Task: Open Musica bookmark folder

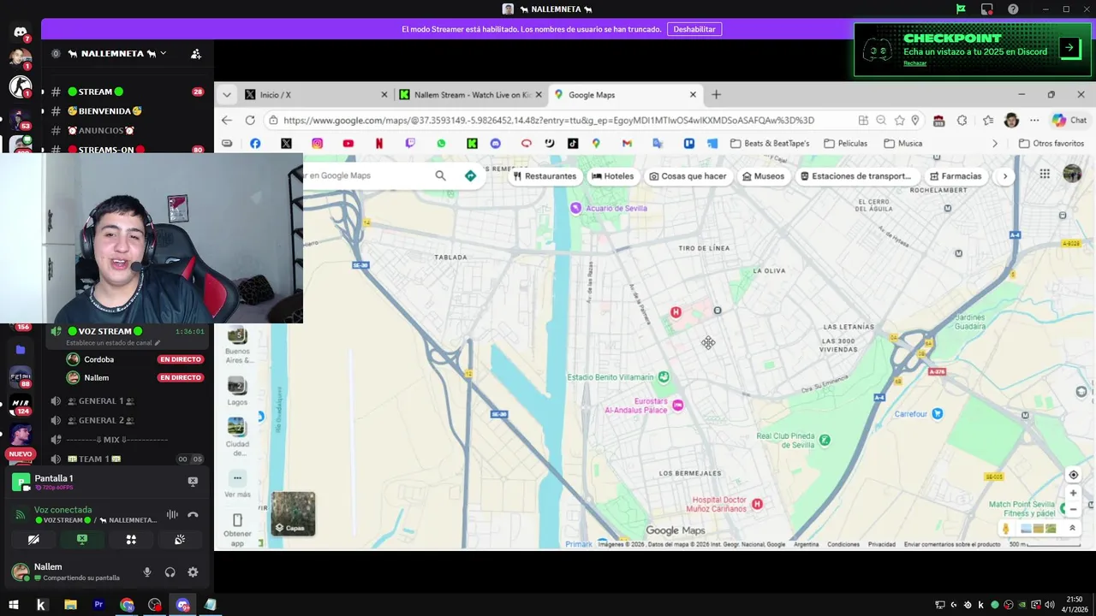Action: click(x=903, y=144)
